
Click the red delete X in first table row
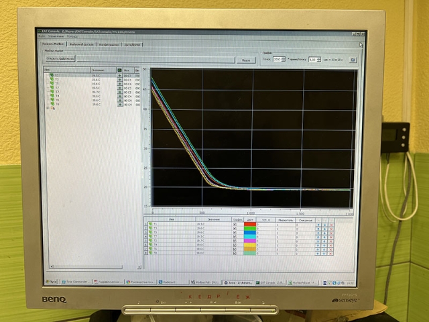tap(331, 225)
